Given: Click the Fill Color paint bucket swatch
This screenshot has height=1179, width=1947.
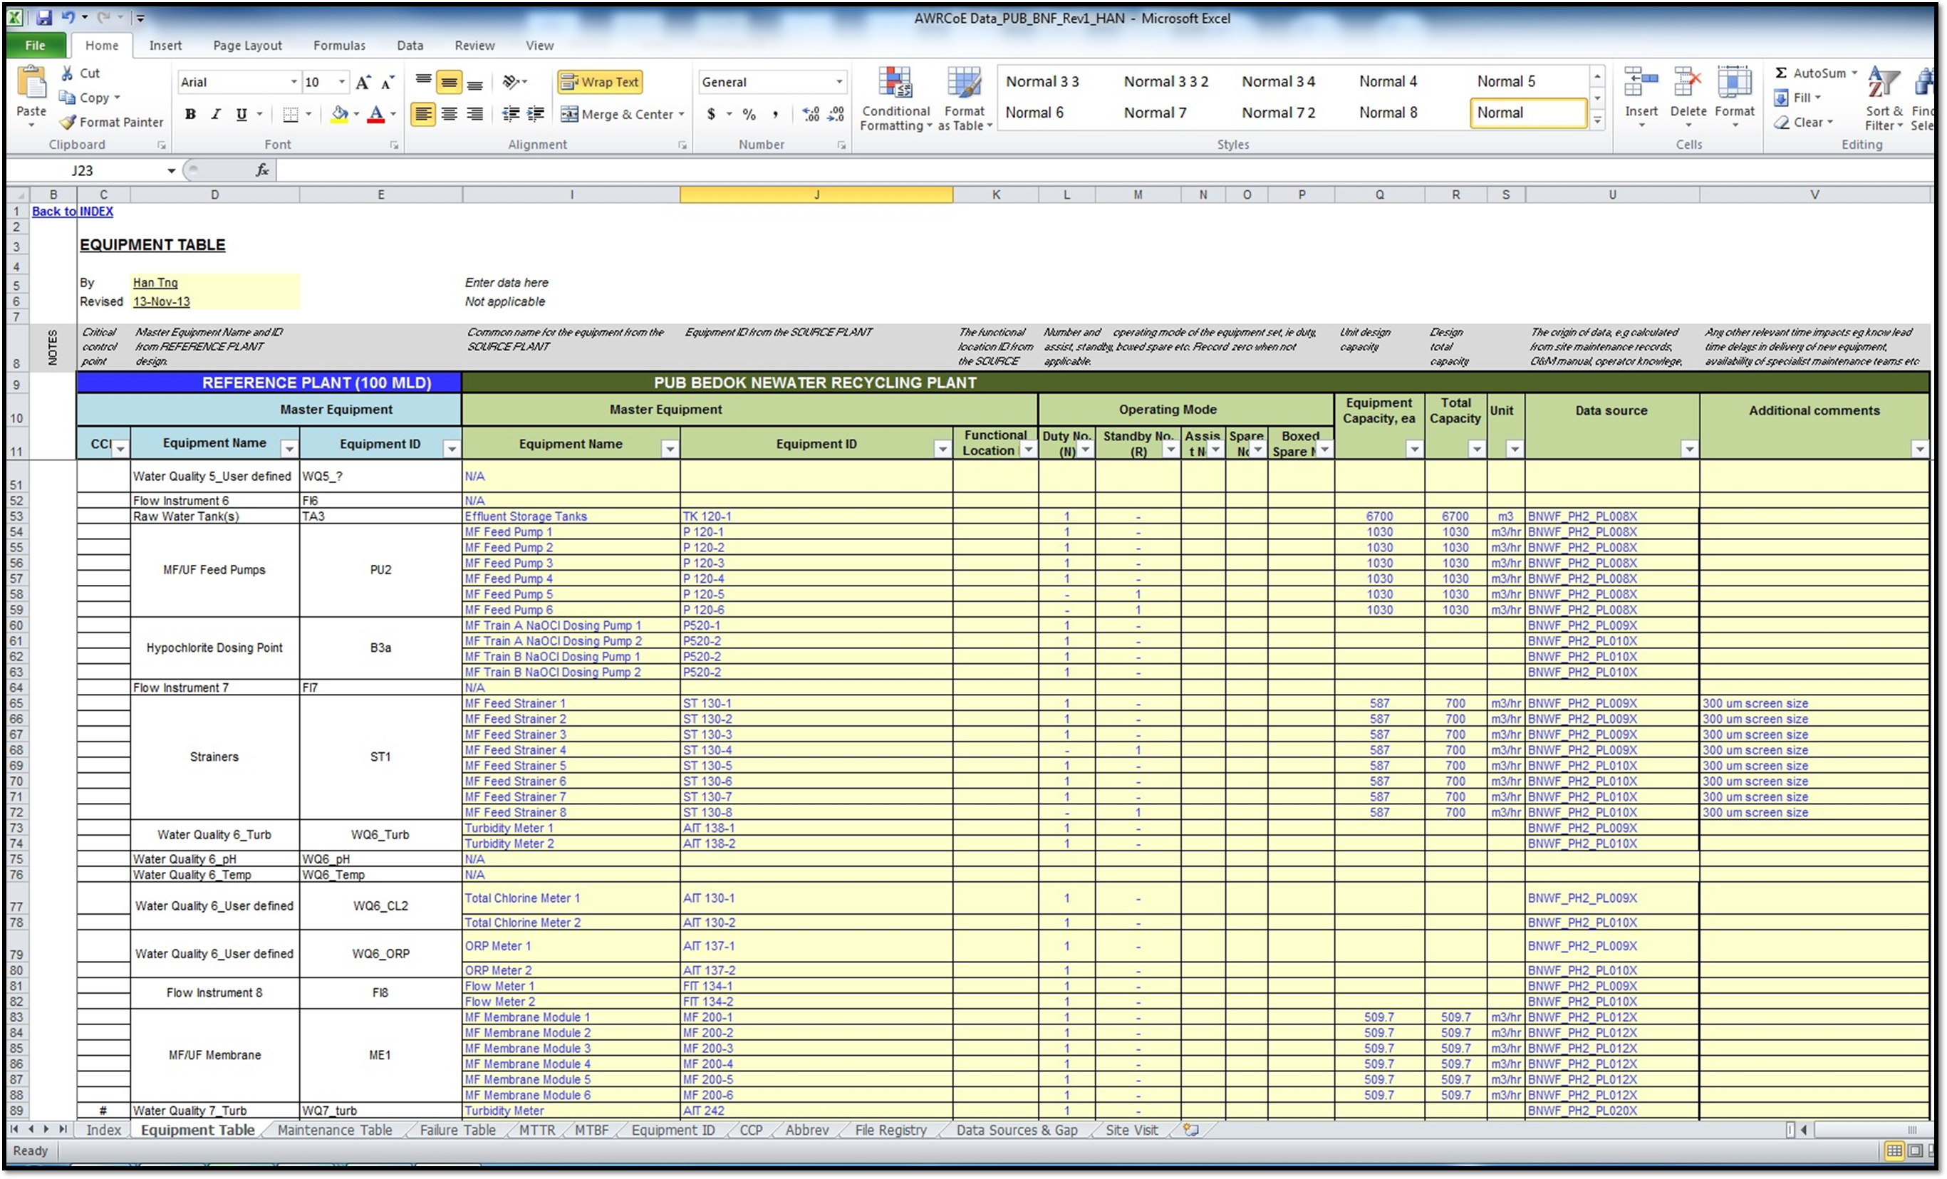Looking at the screenshot, I should (x=339, y=114).
